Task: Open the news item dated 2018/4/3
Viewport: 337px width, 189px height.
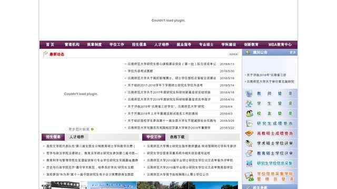Action: point(163,113)
